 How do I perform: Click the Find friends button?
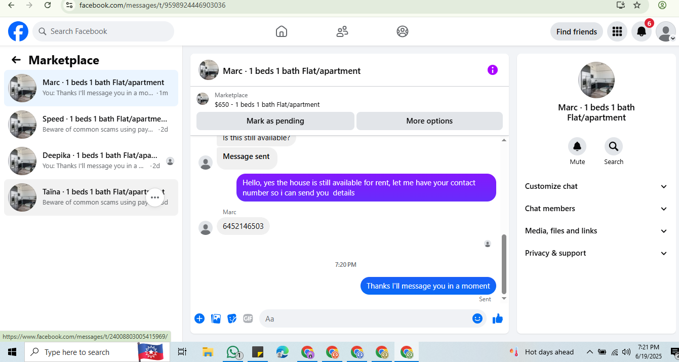click(577, 31)
